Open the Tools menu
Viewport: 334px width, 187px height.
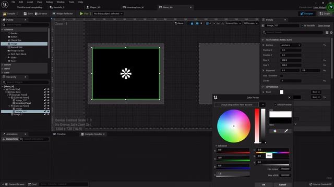(71, 2)
